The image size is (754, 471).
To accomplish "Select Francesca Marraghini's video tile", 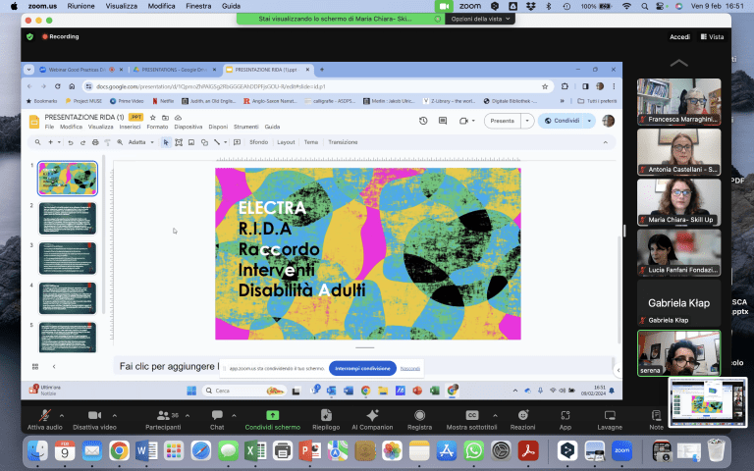I will pyautogui.click(x=679, y=101).
